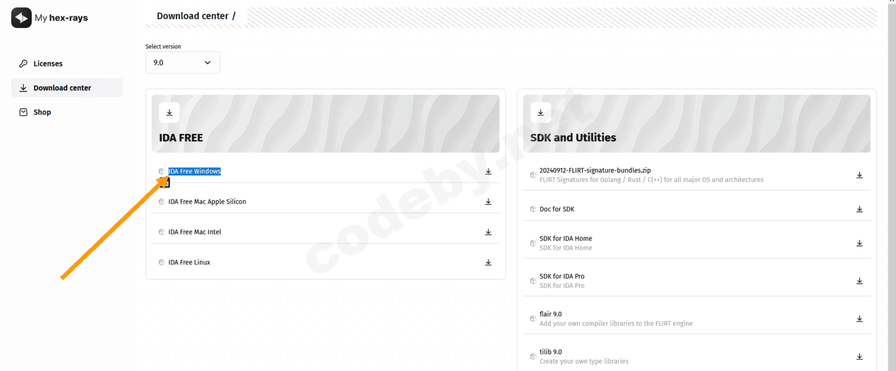896x371 pixels.
Task: Go to Shop in the sidebar
Action: pyautogui.click(x=42, y=112)
